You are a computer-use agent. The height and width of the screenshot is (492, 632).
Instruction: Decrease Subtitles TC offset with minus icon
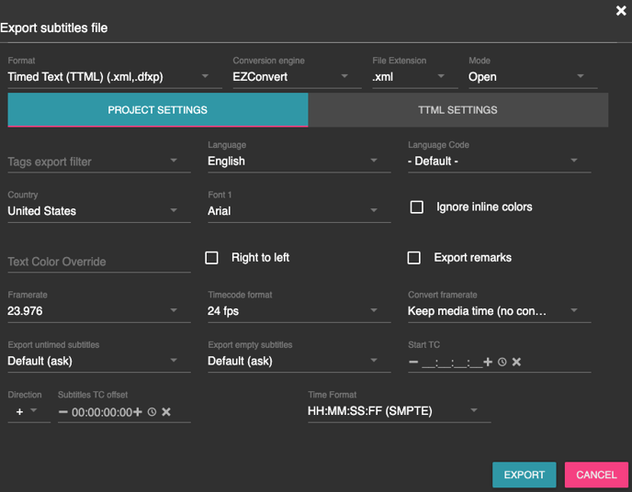[63, 412]
